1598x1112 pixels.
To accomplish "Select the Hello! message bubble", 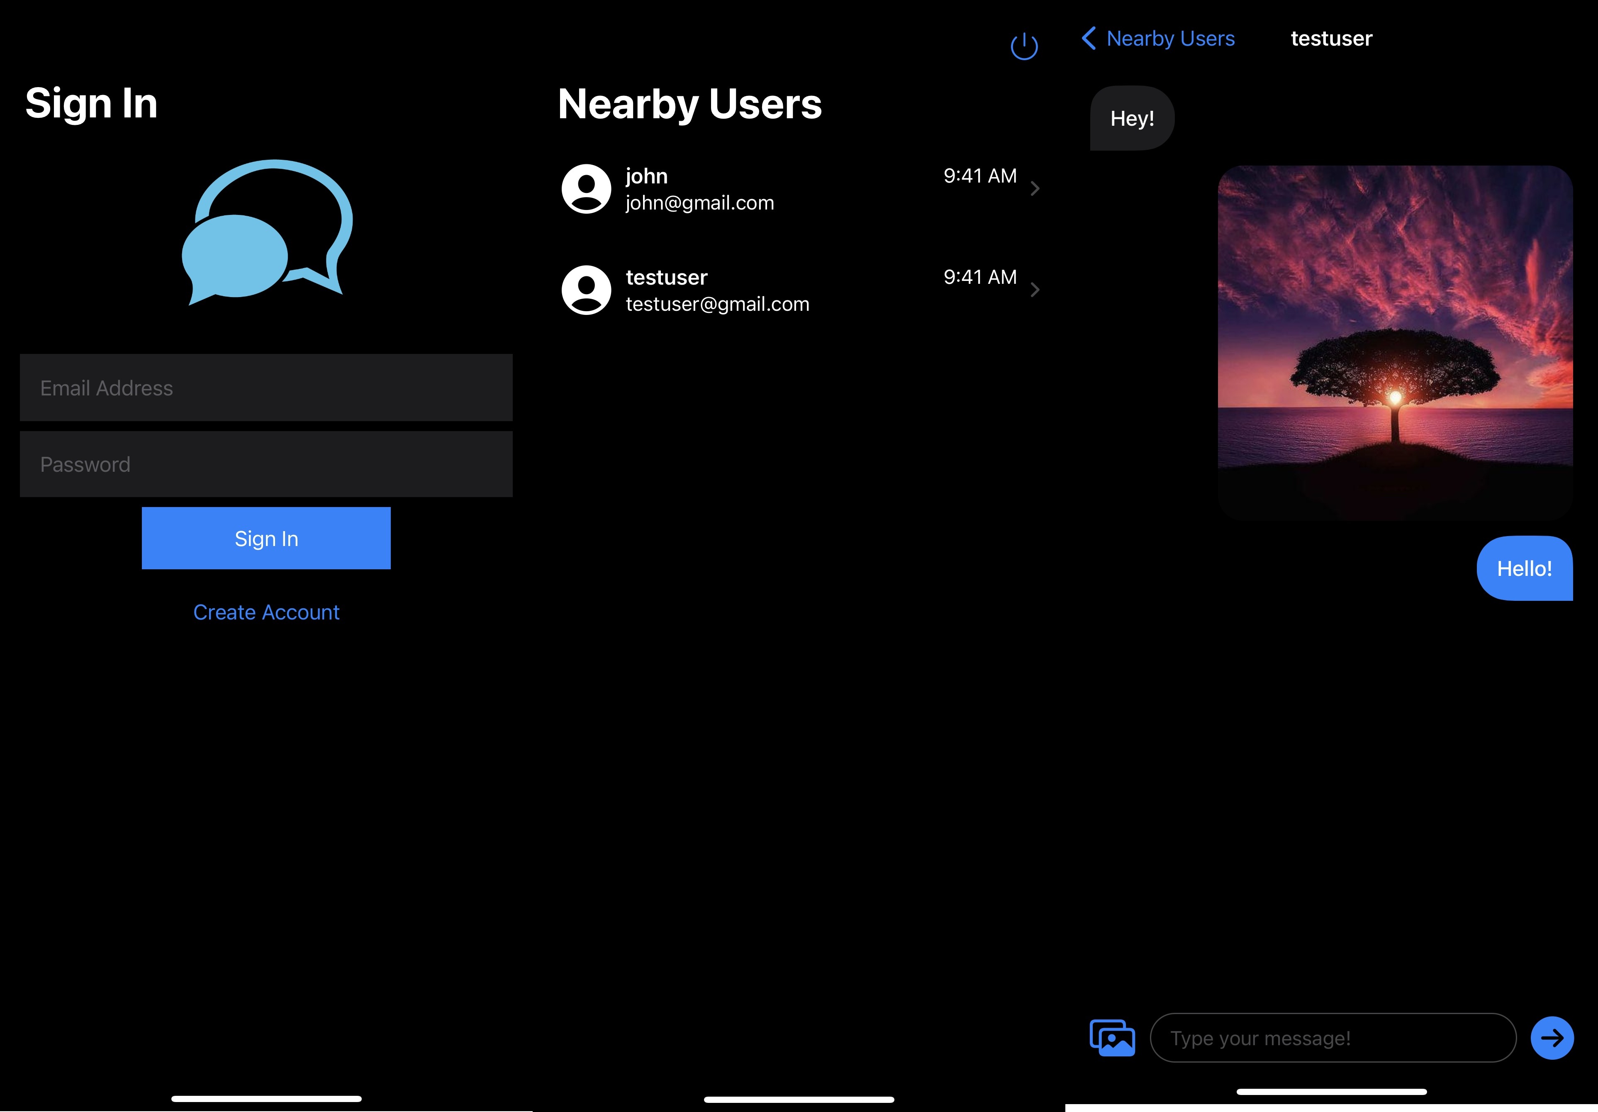I will click(x=1524, y=568).
